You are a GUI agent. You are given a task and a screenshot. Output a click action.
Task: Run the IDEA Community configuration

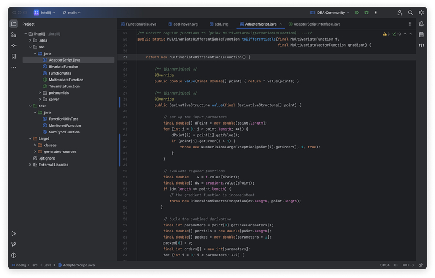(357, 12)
